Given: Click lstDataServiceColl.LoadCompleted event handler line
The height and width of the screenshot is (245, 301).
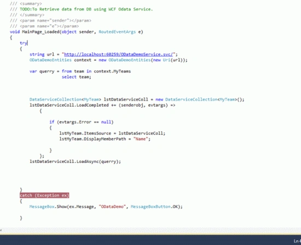Looking at the screenshot, I should tap(102, 105).
